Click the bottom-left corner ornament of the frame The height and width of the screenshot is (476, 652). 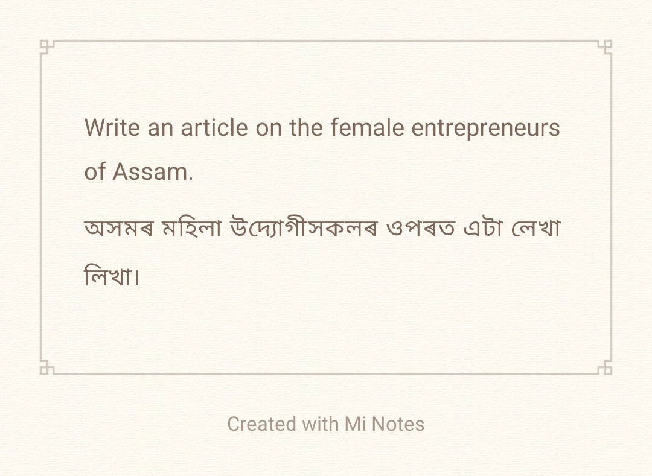pos(46,368)
